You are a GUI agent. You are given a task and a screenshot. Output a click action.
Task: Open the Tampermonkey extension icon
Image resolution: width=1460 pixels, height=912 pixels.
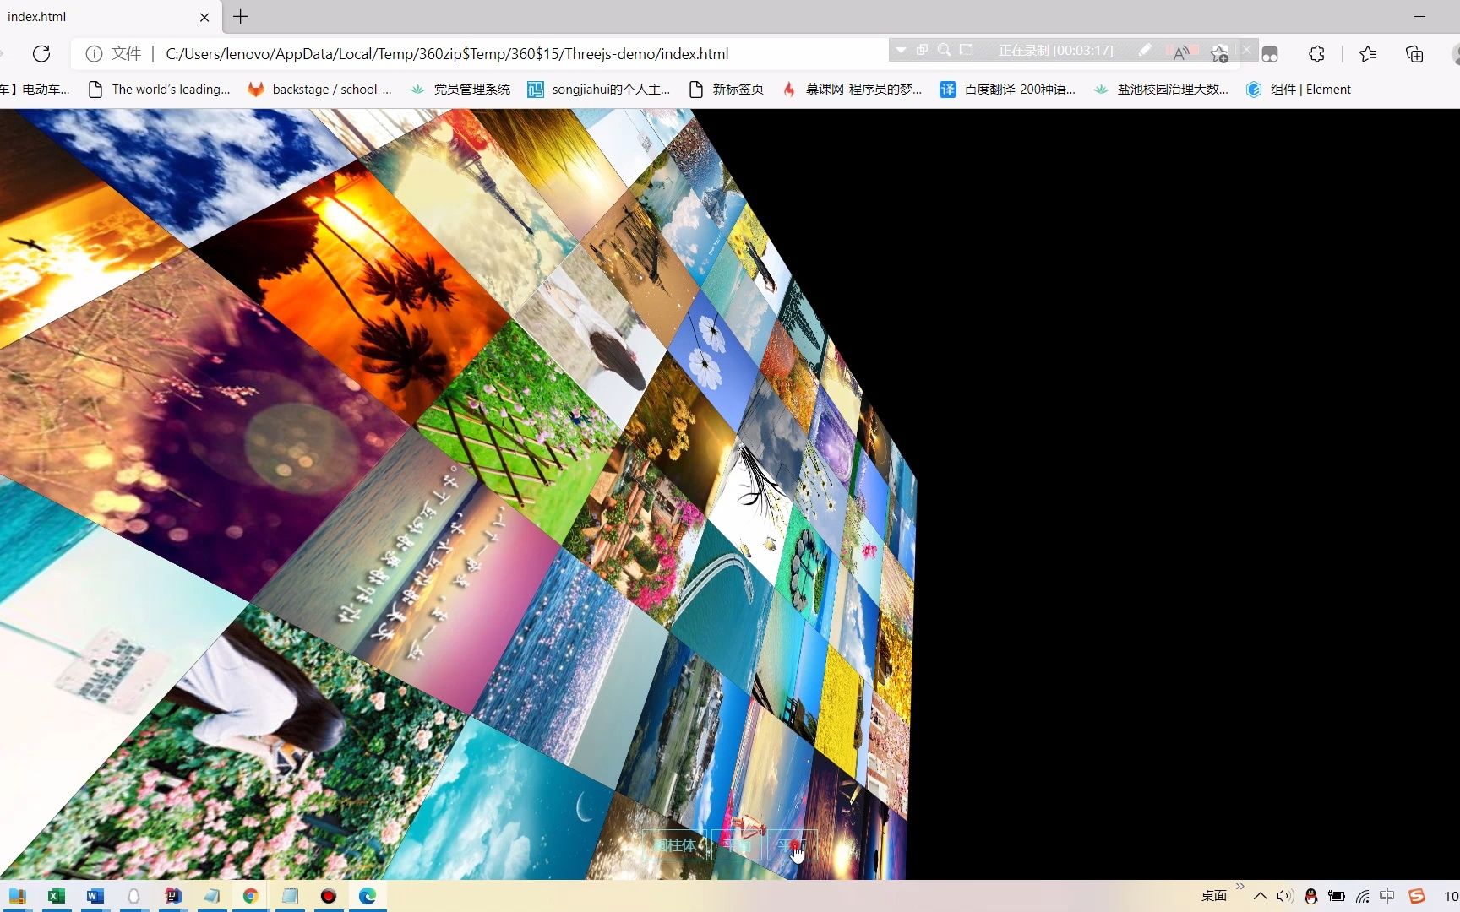(1270, 54)
